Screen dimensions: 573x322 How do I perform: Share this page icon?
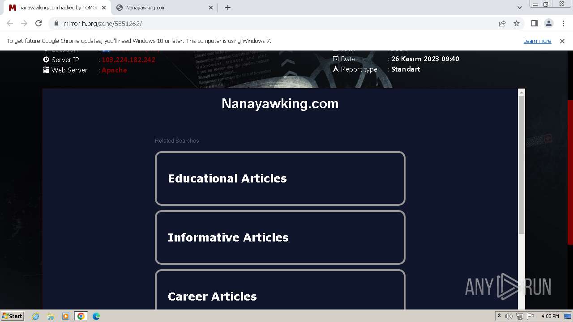502,23
